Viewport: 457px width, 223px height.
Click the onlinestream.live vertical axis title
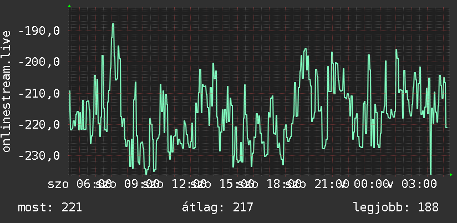[x=6, y=91]
